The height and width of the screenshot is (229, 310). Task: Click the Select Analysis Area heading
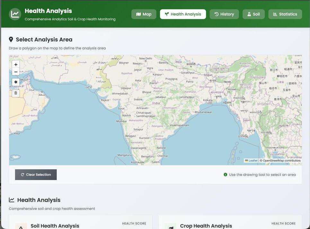point(44,40)
